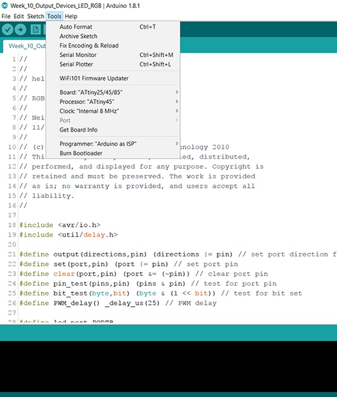
Task: Expand the Programmer "Arduino as ISP" submenu
Action: [113, 144]
